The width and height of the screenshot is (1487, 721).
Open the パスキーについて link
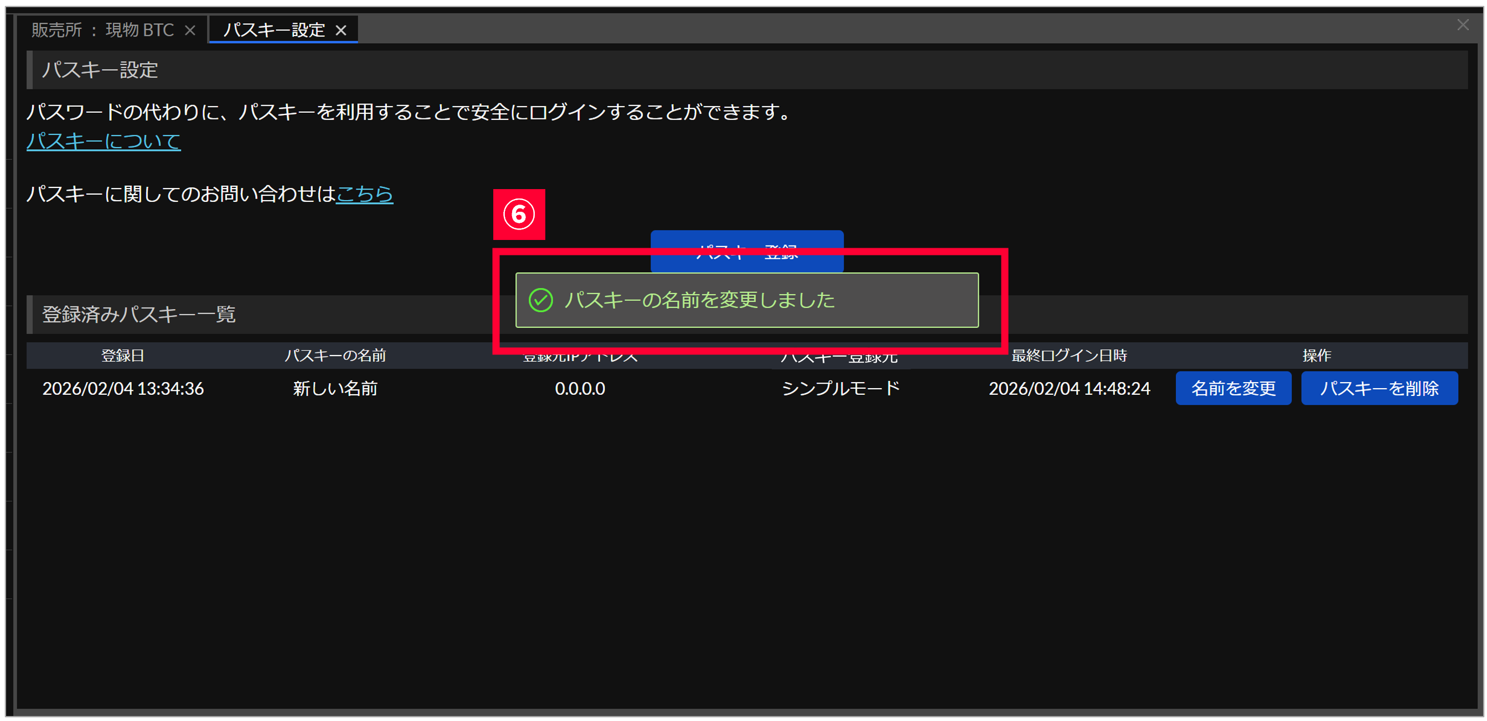[x=104, y=141]
